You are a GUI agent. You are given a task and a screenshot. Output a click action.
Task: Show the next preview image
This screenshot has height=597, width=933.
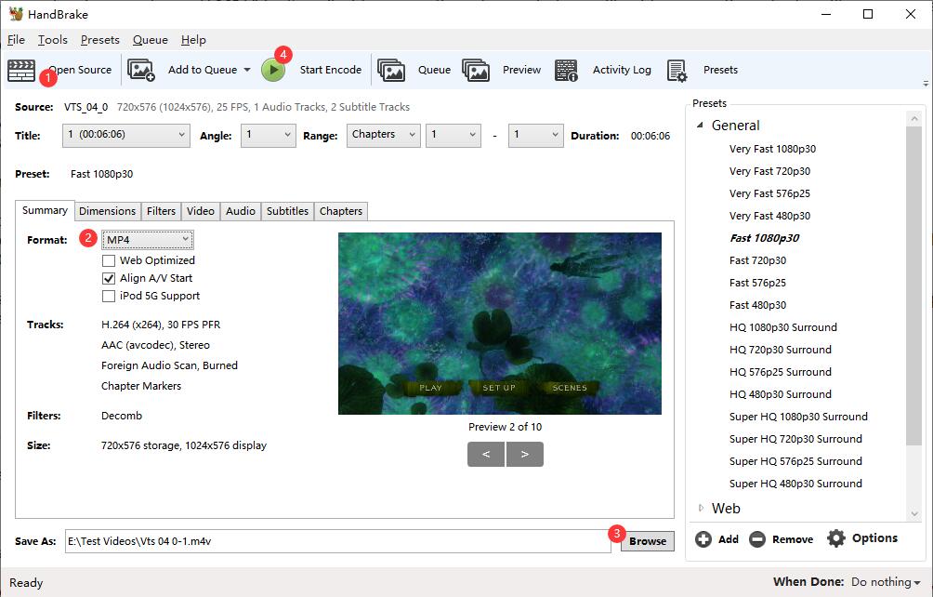pyautogui.click(x=525, y=454)
